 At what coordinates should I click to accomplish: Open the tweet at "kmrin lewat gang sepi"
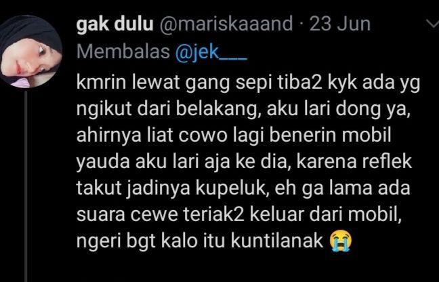point(153,84)
